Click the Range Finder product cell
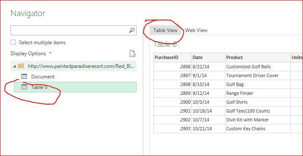Viewport: 303px width, 156px height. tap(258, 93)
